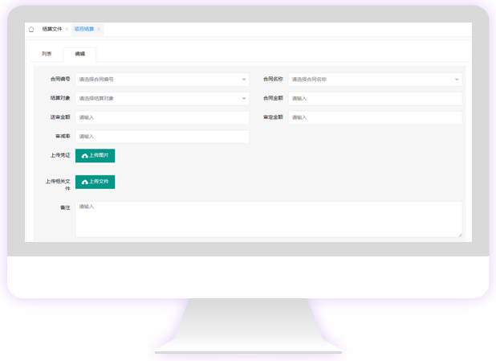Click the 上传图片 upload button
Screen dimensions: 496x361
(95, 155)
